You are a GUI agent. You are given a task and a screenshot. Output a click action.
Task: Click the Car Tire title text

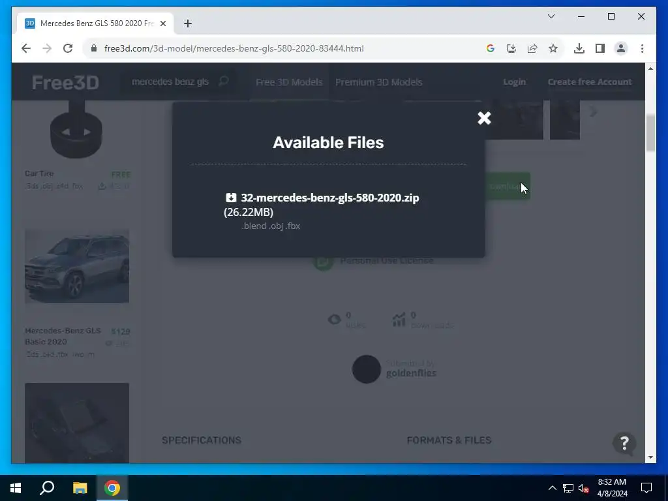[x=39, y=174]
